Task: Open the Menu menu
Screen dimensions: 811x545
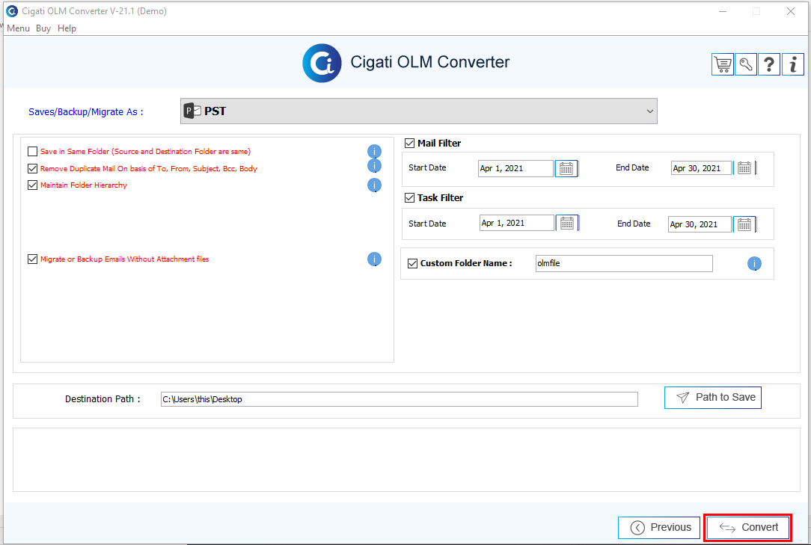Action: 18,28
